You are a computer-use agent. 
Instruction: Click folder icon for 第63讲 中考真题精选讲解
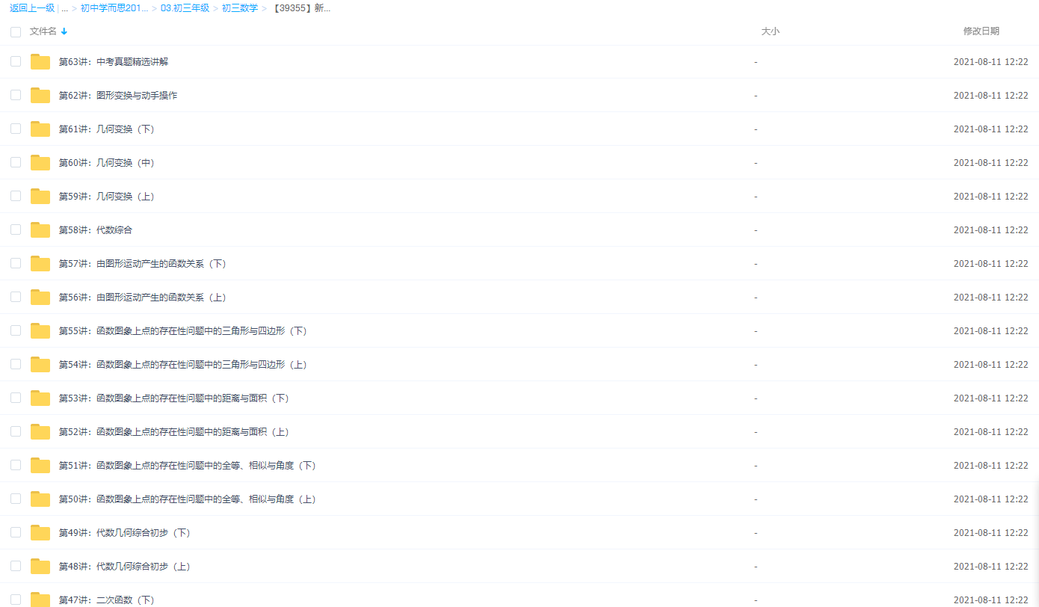pos(40,62)
